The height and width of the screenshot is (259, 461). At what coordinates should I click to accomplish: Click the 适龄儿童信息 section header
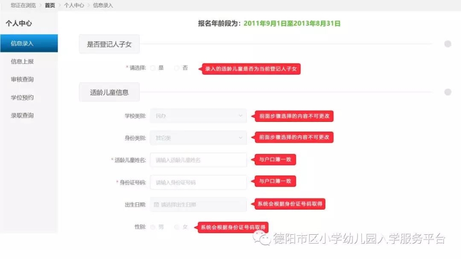(x=109, y=92)
